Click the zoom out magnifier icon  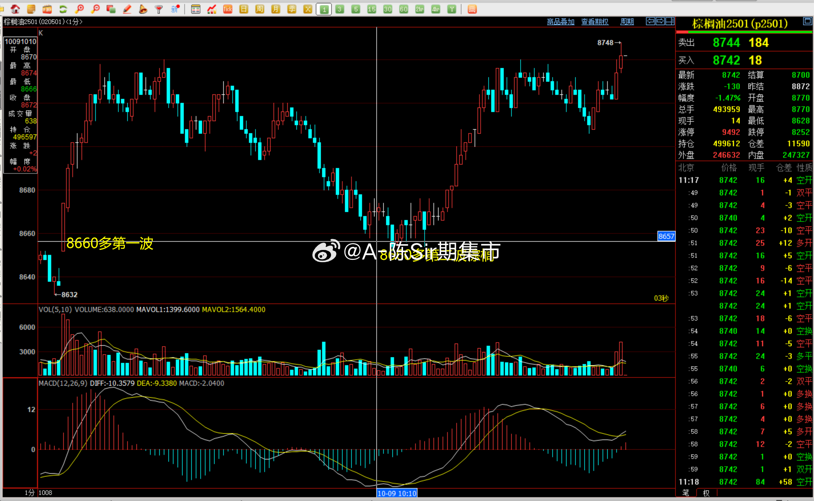coord(96,9)
